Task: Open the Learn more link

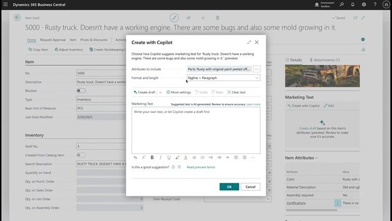Action: (x=253, y=104)
